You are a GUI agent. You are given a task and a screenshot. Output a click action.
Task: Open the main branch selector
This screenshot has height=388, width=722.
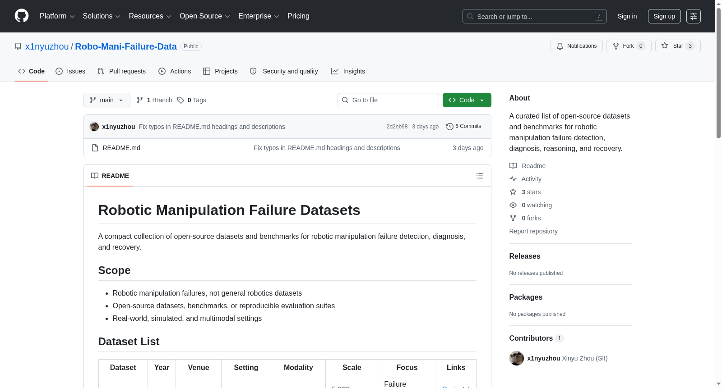pyautogui.click(x=107, y=100)
